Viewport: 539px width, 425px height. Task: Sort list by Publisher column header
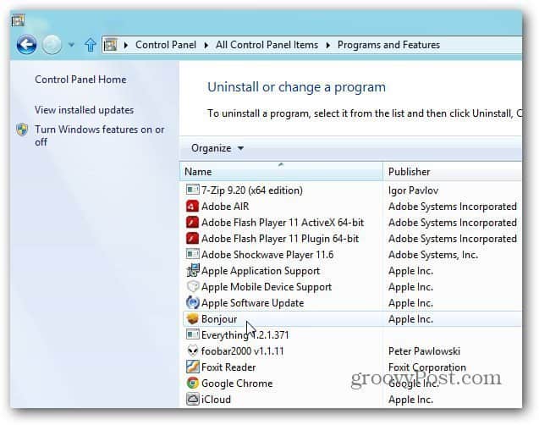pos(452,172)
